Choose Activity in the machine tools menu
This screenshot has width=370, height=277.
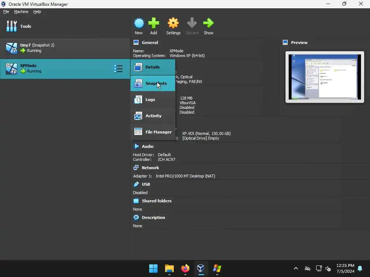coord(153,116)
